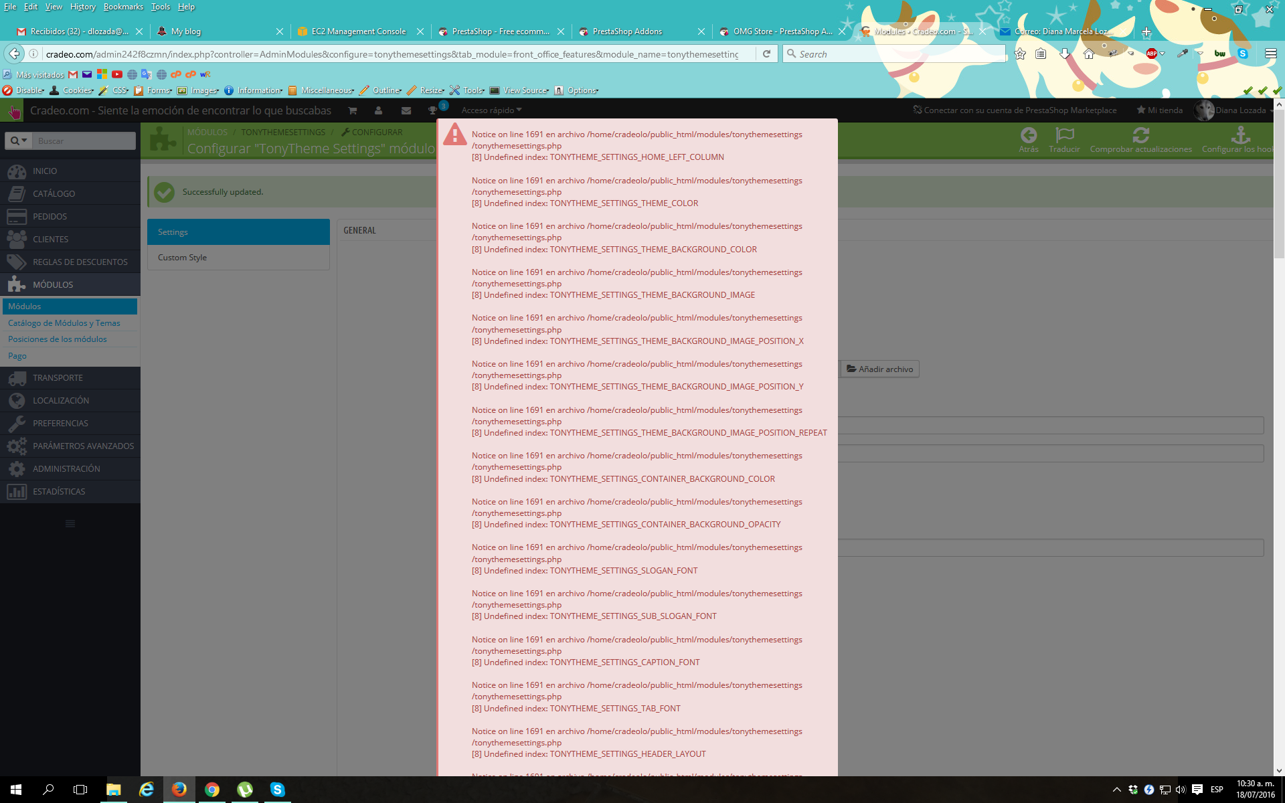Switch to the PrestaShop Addons browser tab

tap(627, 31)
